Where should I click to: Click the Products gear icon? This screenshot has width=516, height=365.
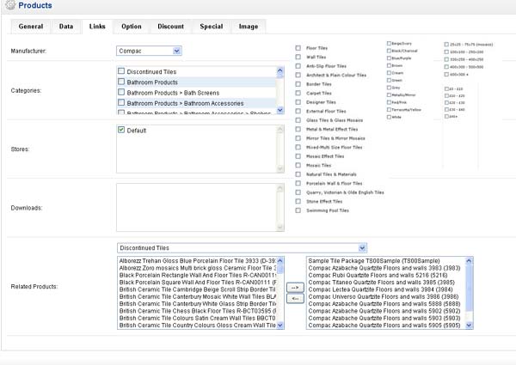(10, 5)
